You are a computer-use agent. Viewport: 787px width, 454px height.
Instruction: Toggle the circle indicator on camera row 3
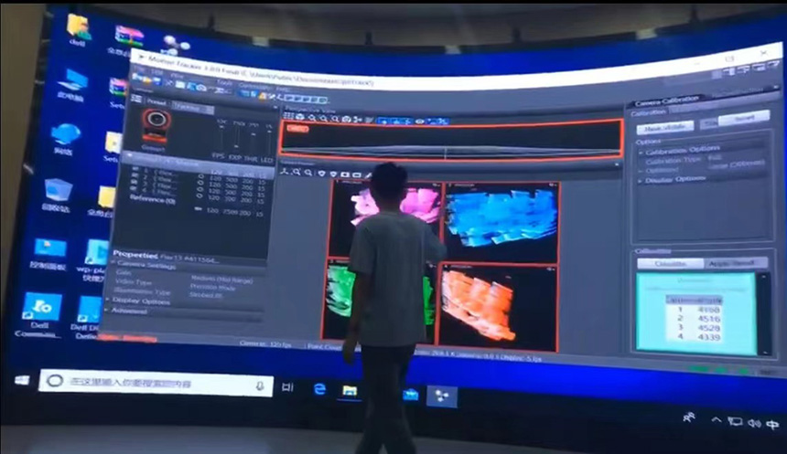(x=199, y=189)
